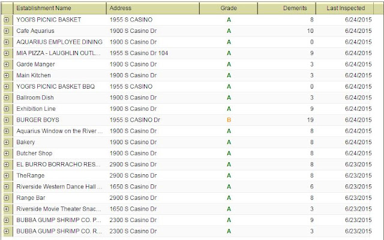384x240 pixels.
Task: Click demerits value 19
Action: 310,120
